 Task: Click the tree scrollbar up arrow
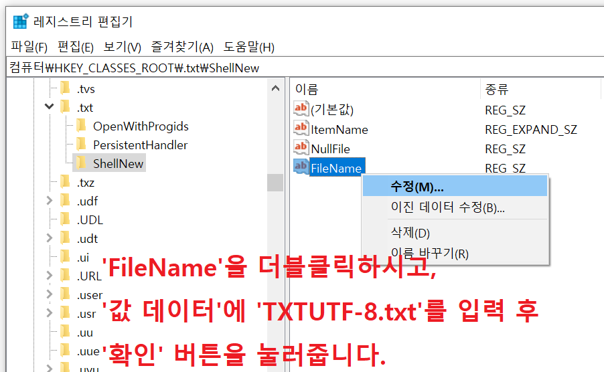[275, 88]
